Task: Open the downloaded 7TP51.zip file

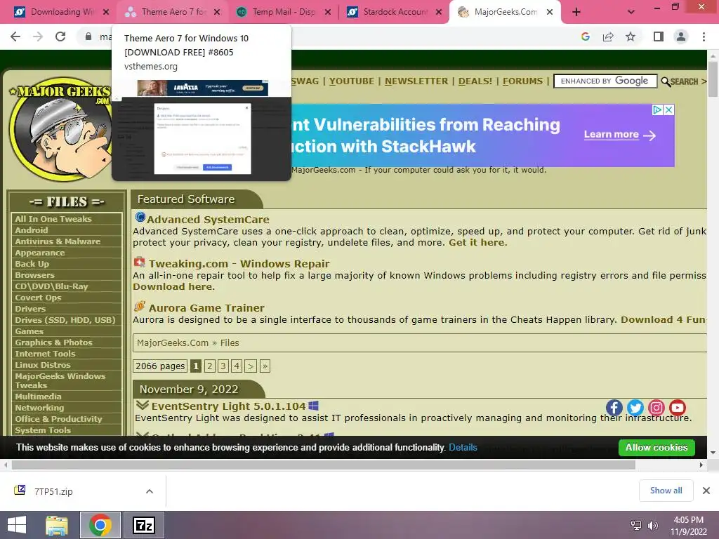Action: pyautogui.click(x=53, y=491)
